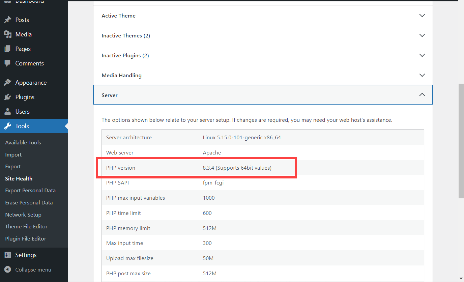This screenshot has width=464, height=282.
Task: Open Network Setup link
Action: click(x=23, y=215)
